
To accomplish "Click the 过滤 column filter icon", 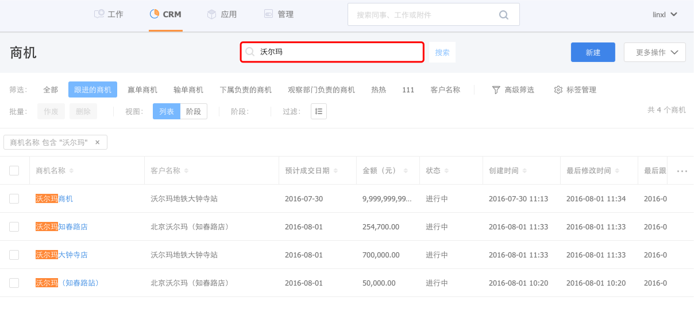I will click(319, 111).
